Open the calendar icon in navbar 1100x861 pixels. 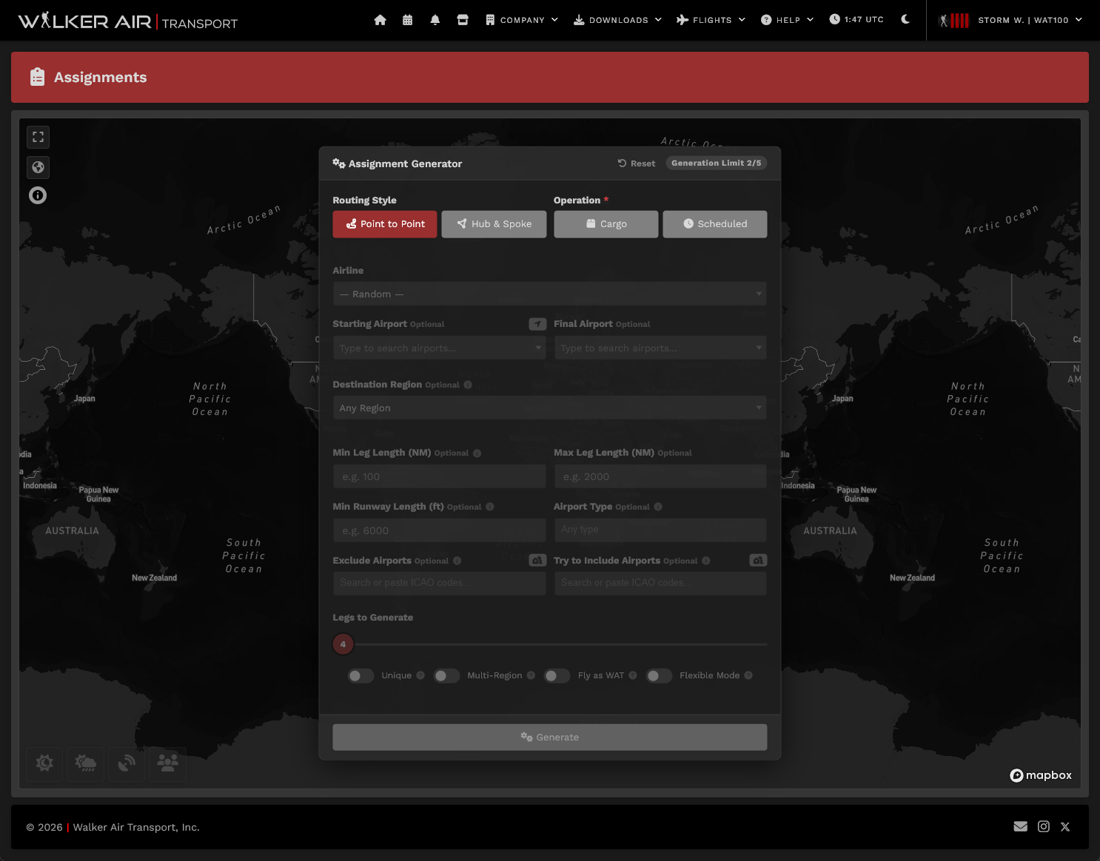tap(407, 20)
